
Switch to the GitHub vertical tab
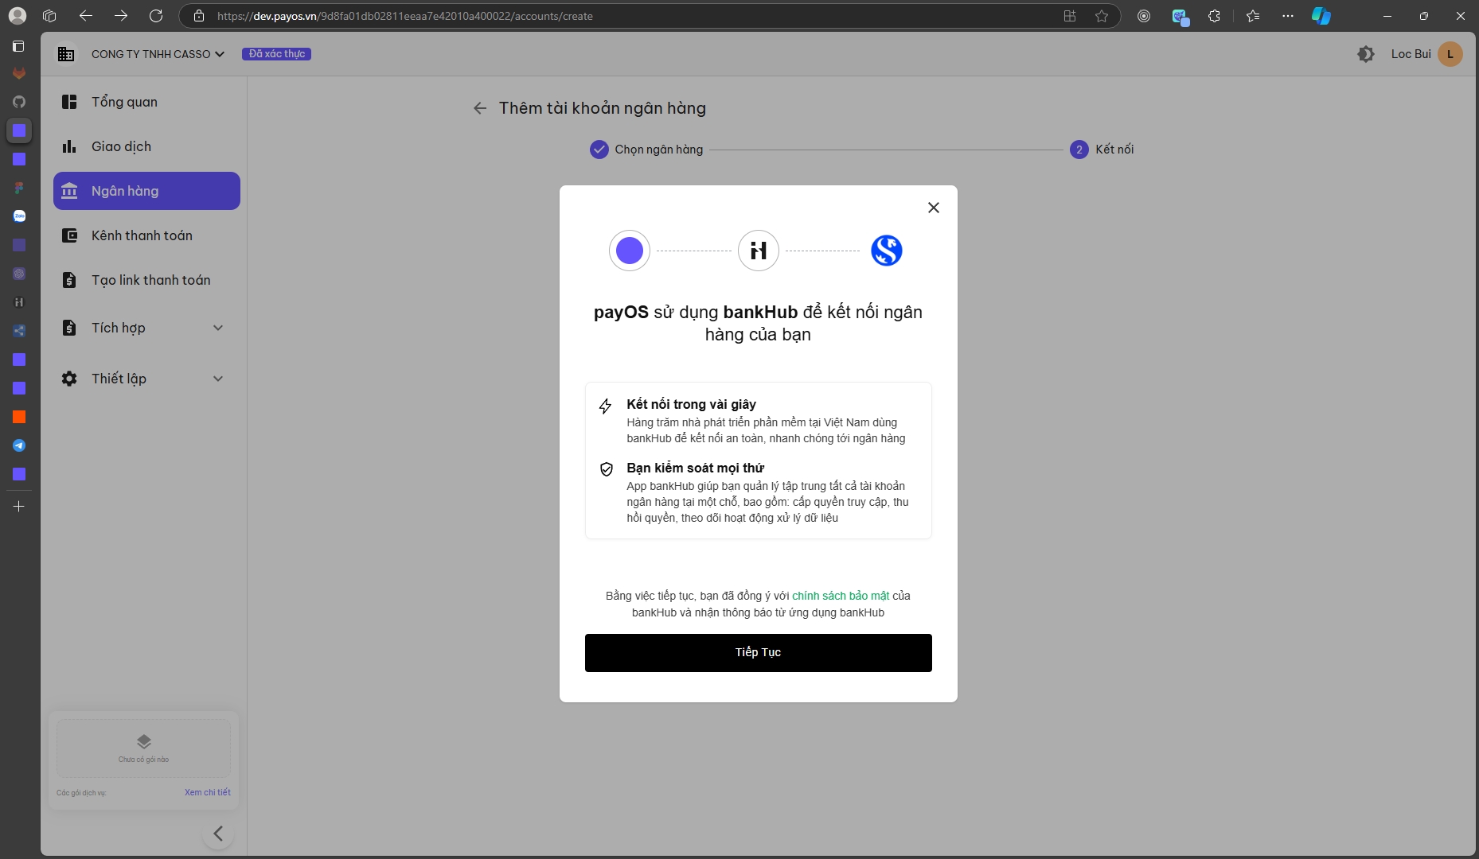pos(19,102)
